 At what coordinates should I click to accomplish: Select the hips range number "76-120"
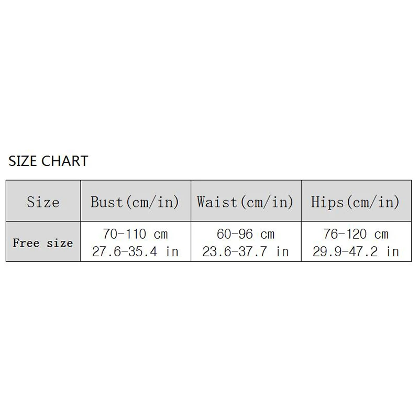click(346, 234)
